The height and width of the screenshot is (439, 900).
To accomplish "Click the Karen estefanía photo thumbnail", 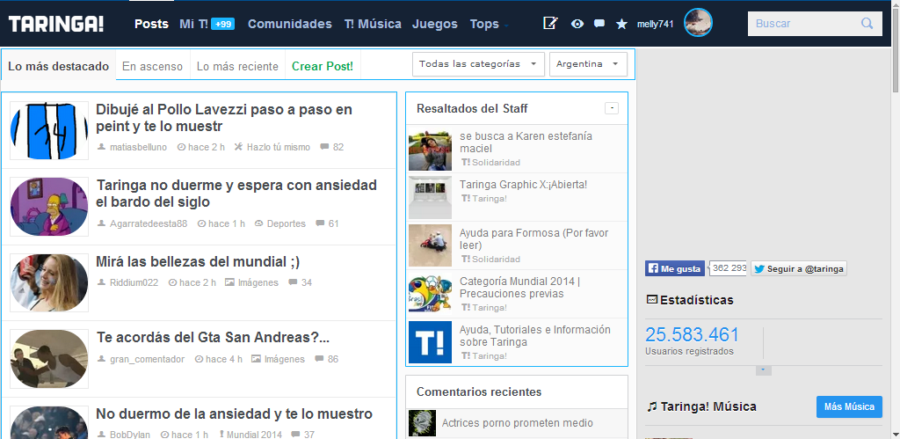I will pos(430,150).
